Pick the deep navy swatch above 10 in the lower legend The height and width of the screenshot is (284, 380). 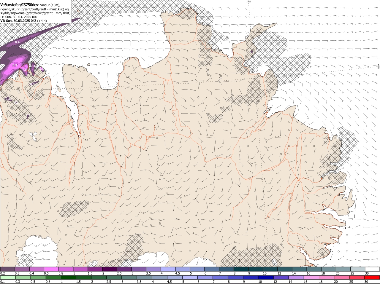266,277
